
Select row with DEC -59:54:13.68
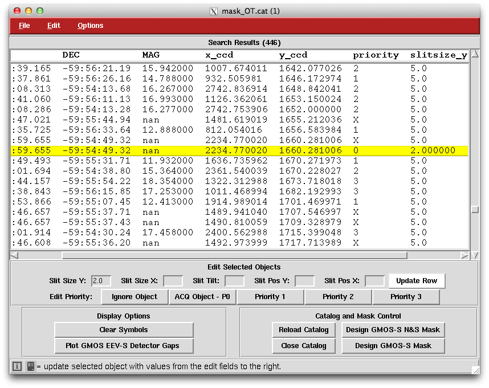(239, 89)
